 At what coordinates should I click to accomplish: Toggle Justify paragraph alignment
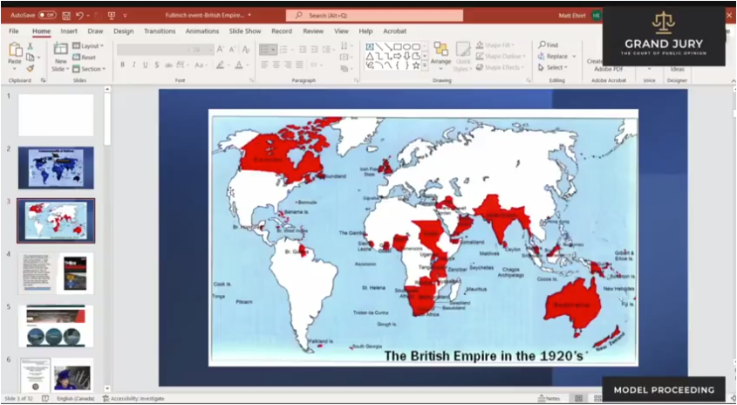pyautogui.click(x=299, y=65)
